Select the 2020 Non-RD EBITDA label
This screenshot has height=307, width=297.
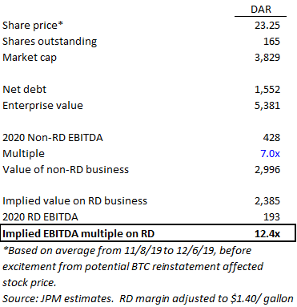pos(53,138)
